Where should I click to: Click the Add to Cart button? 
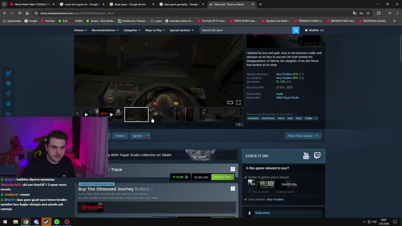coord(223,177)
